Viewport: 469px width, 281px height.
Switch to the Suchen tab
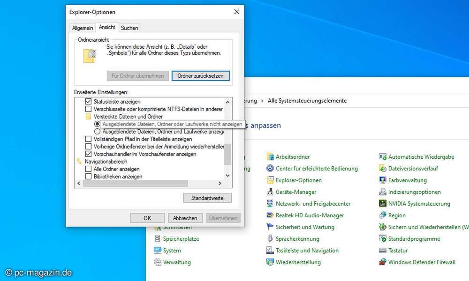point(129,28)
